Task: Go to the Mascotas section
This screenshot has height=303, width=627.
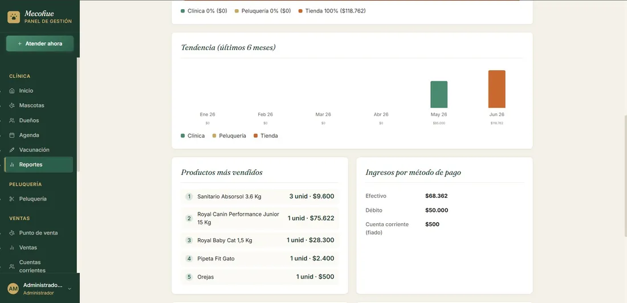Action: pos(39,105)
